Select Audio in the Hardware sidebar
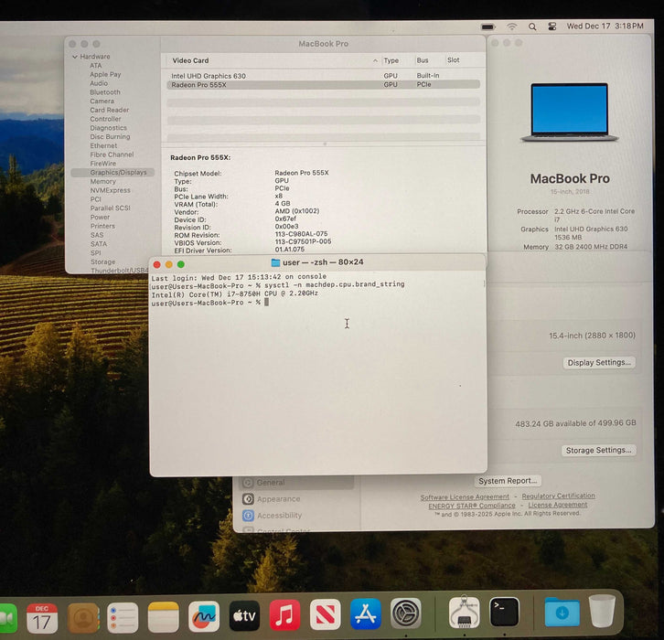This screenshot has width=664, height=640. click(x=99, y=83)
